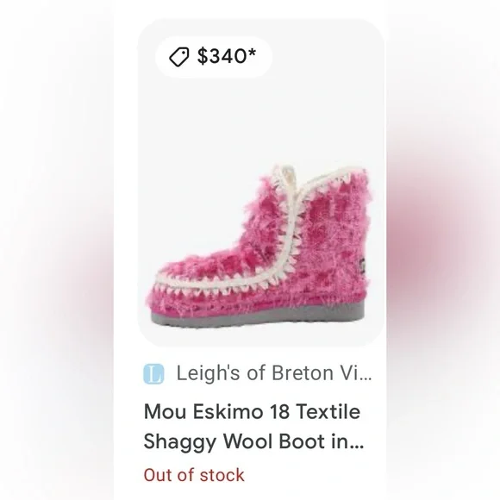Tap the $340 price text
Image resolution: width=500 pixels, height=500 pixels.
pos(222,56)
